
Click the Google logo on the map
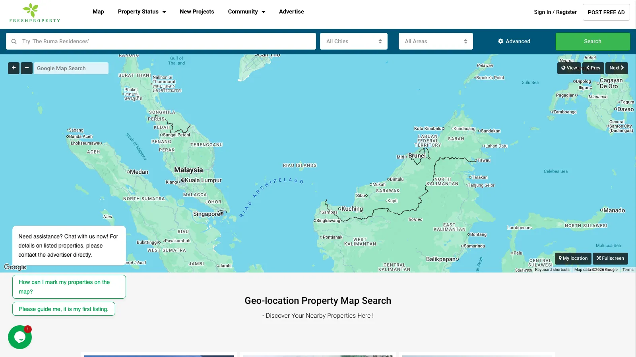pos(15,267)
